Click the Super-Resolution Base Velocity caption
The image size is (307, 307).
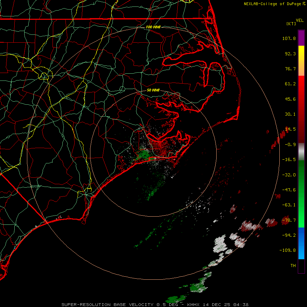tap(155, 305)
